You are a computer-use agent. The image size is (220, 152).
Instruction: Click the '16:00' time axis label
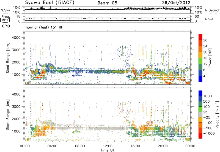[x=135, y=146]
